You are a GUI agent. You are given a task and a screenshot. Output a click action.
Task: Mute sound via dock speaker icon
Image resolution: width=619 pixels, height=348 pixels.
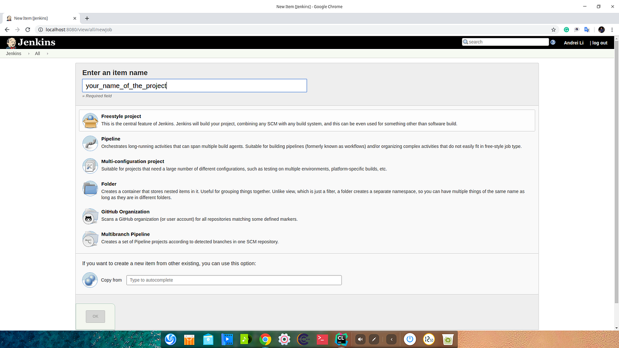pyautogui.click(x=361, y=339)
